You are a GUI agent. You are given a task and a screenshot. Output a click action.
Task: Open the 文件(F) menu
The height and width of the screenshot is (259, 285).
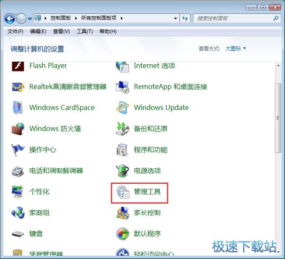point(15,31)
